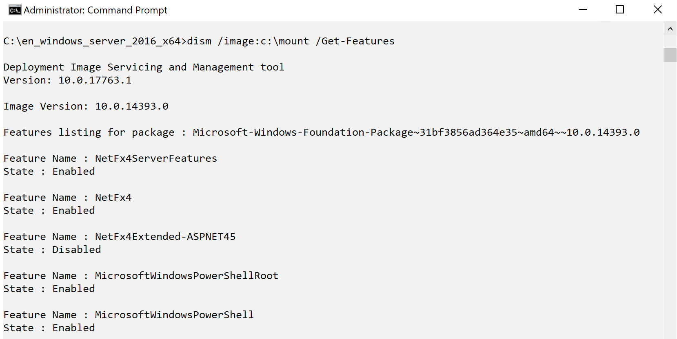Click the MicrosoftWindowsPowerShellRoot feature name

[186, 276]
